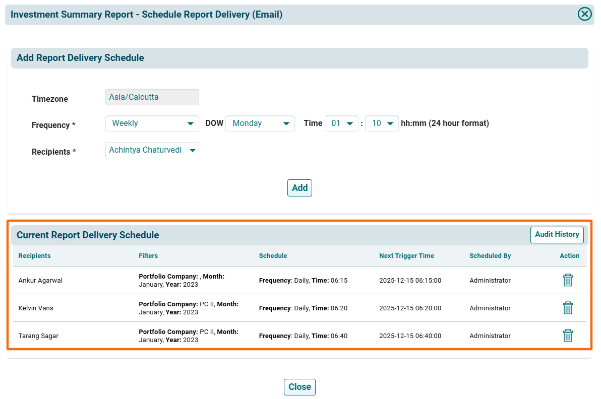Click the Add button
The width and height of the screenshot is (601, 399).
point(299,188)
